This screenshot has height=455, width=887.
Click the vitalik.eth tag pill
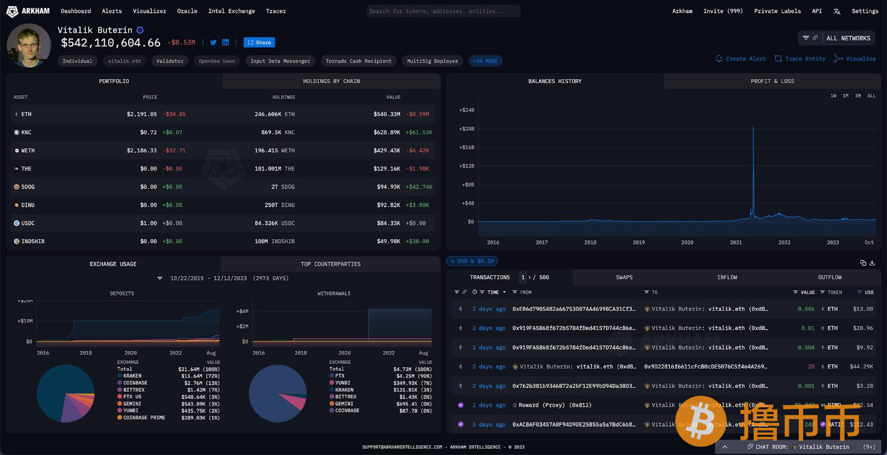click(125, 61)
